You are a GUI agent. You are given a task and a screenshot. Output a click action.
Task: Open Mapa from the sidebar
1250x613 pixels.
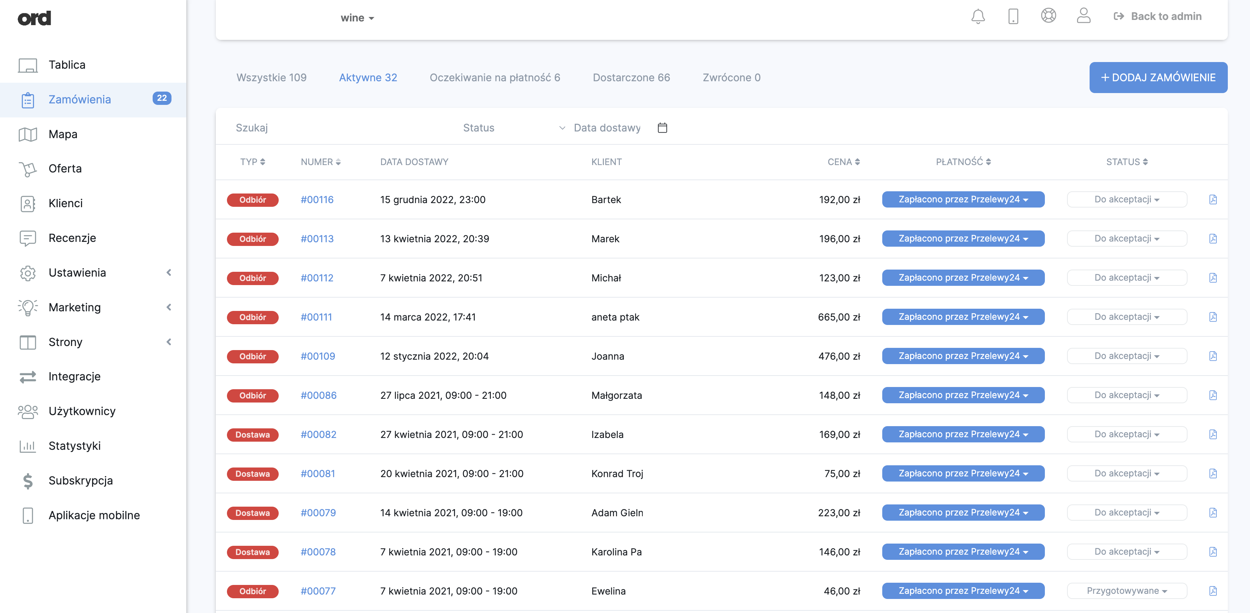pos(63,134)
